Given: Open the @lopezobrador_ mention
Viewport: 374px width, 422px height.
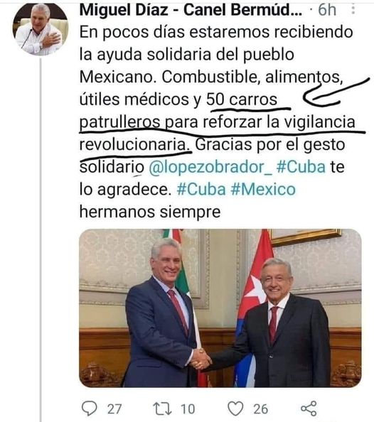Looking at the screenshot, I should pos(210,167).
